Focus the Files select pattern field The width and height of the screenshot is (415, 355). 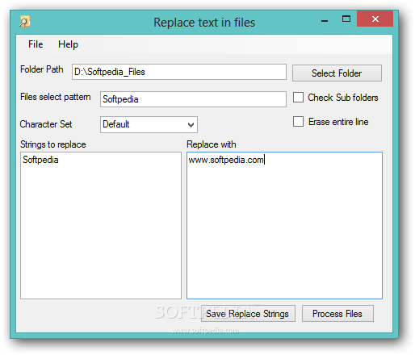193,99
